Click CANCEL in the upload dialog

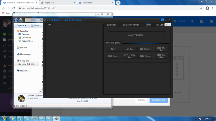pos(141,100)
